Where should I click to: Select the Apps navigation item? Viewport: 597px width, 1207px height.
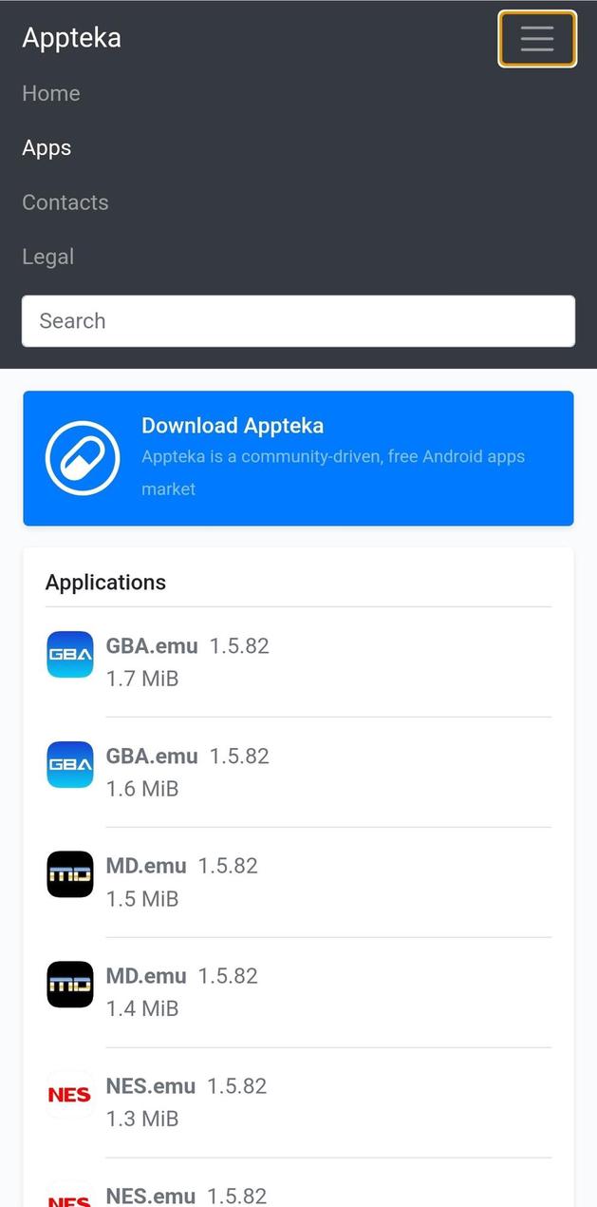tap(46, 148)
